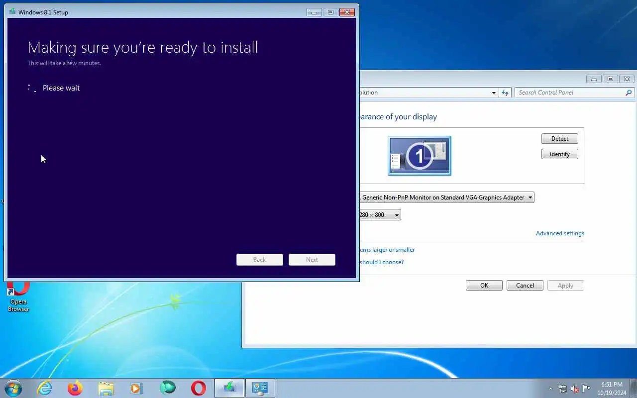
Task: Expand the Control Panel address bar dropdown arrow
Action: [x=494, y=93]
